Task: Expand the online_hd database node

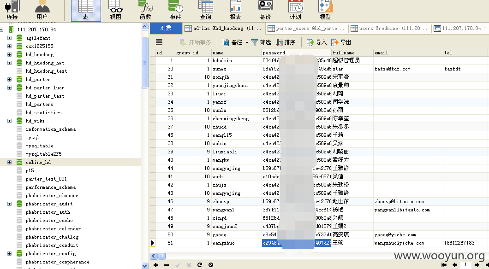Action: [x=9, y=162]
